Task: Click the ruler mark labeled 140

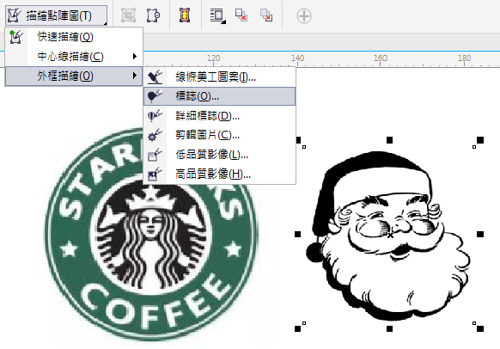Action: [297, 58]
